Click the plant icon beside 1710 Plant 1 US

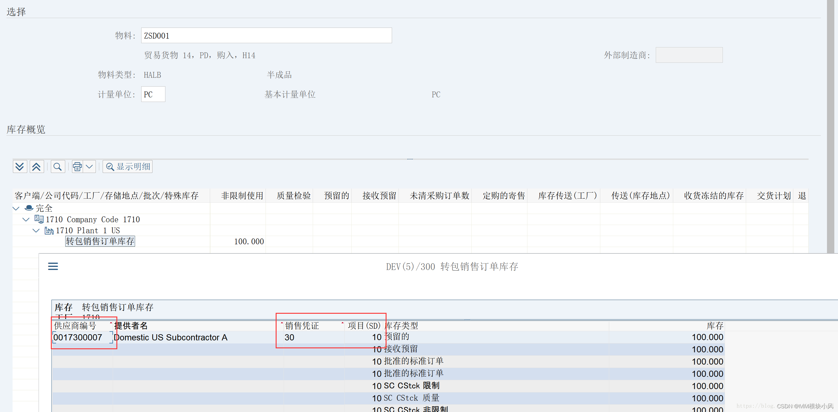point(49,230)
